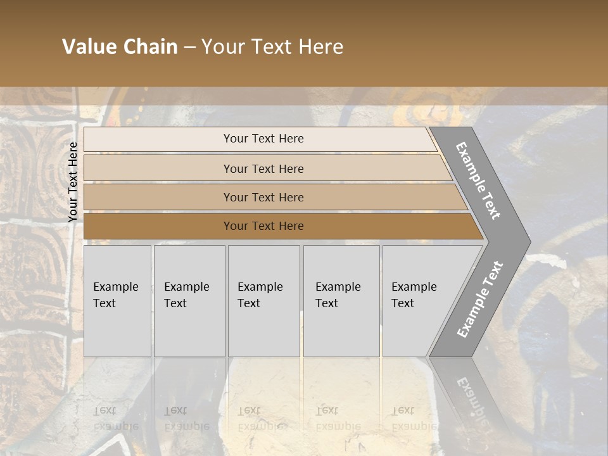Click the middle "Example Text" box
Image resolution: width=608 pixels, height=456 pixels.
pyautogui.click(x=263, y=301)
